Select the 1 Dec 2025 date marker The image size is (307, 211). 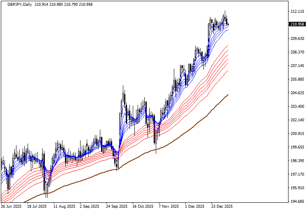195,206
